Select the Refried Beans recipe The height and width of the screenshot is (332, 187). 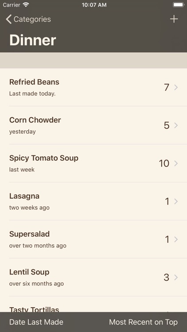pos(93,87)
